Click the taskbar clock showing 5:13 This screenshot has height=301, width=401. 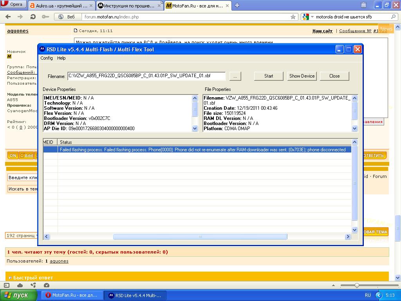click(390, 296)
